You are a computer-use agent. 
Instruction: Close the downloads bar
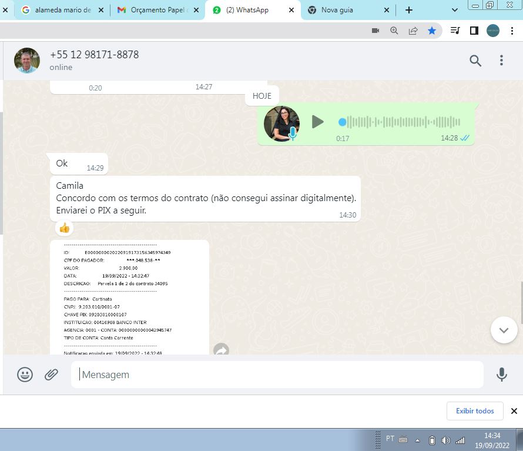pyautogui.click(x=514, y=411)
